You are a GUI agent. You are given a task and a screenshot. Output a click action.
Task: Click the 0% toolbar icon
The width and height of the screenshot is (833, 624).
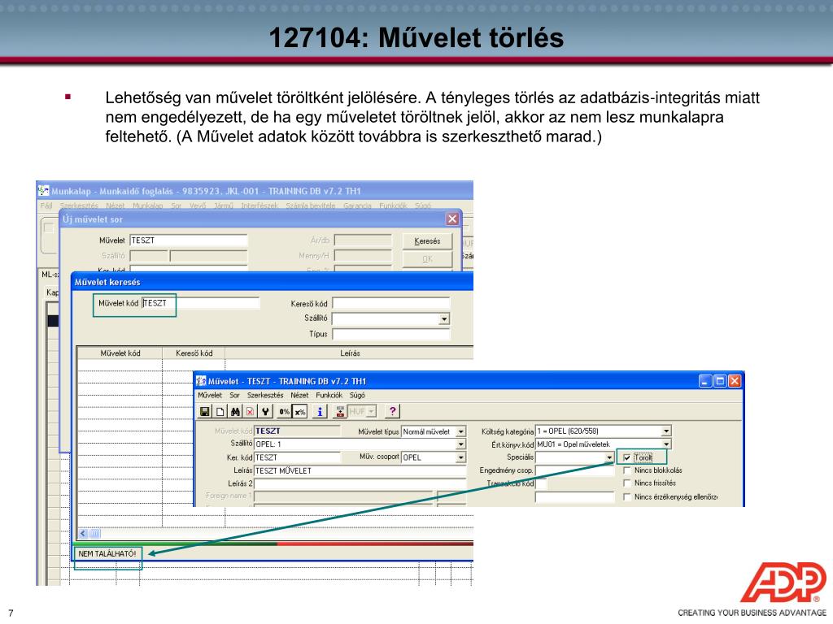[x=285, y=411]
